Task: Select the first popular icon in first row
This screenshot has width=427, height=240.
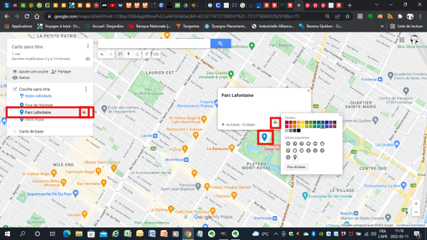Action: pos(288,144)
